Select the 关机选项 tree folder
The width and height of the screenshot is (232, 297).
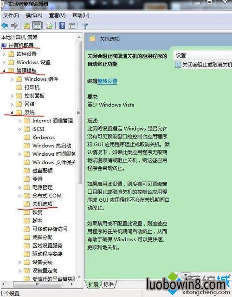coord(42,204)
